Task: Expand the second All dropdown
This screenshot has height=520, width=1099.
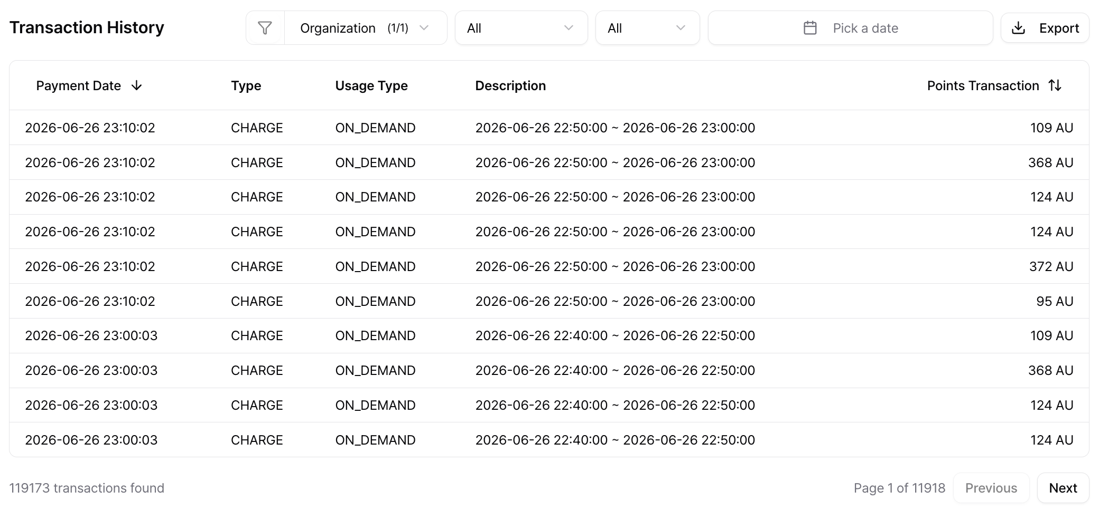Action: [x=647, y=28]
